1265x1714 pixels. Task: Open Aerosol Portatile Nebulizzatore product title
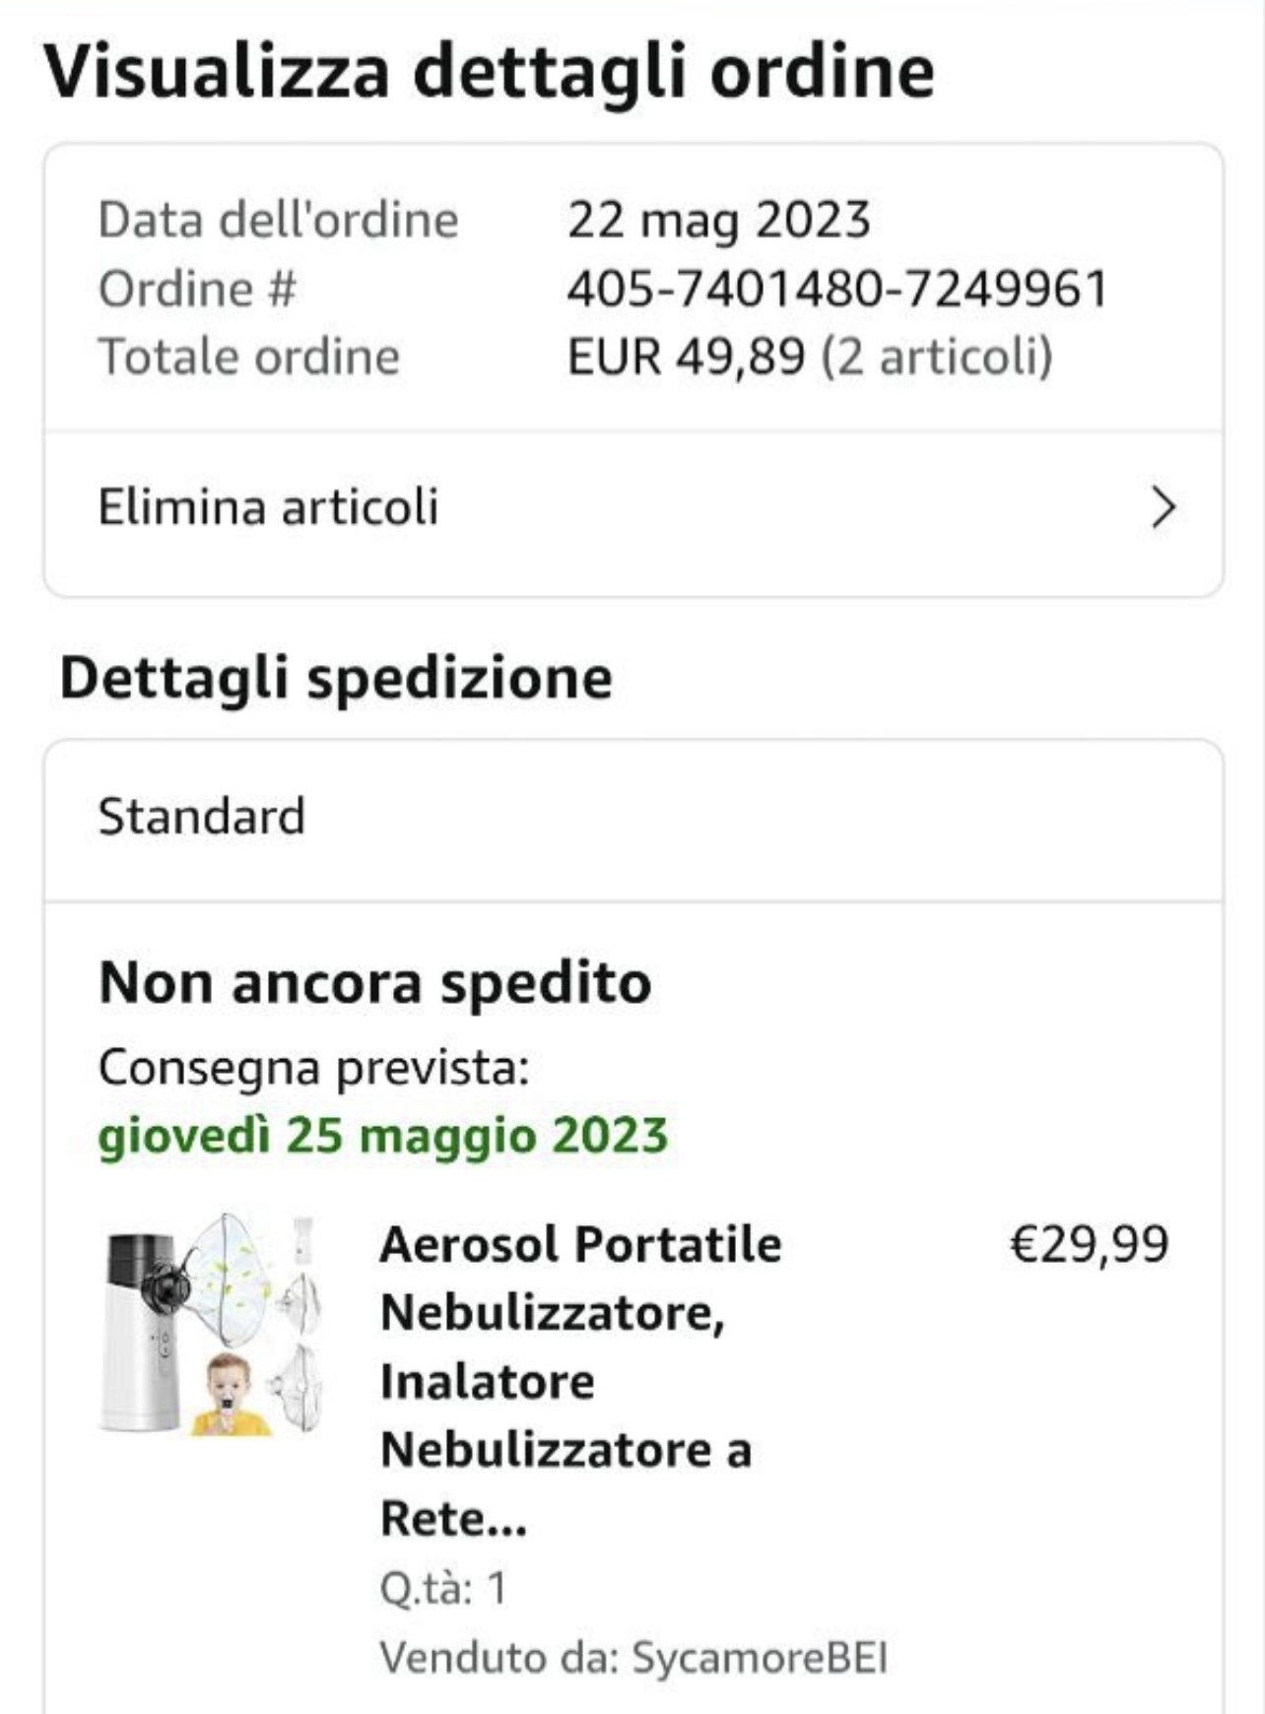click(x=580, y=1381)
